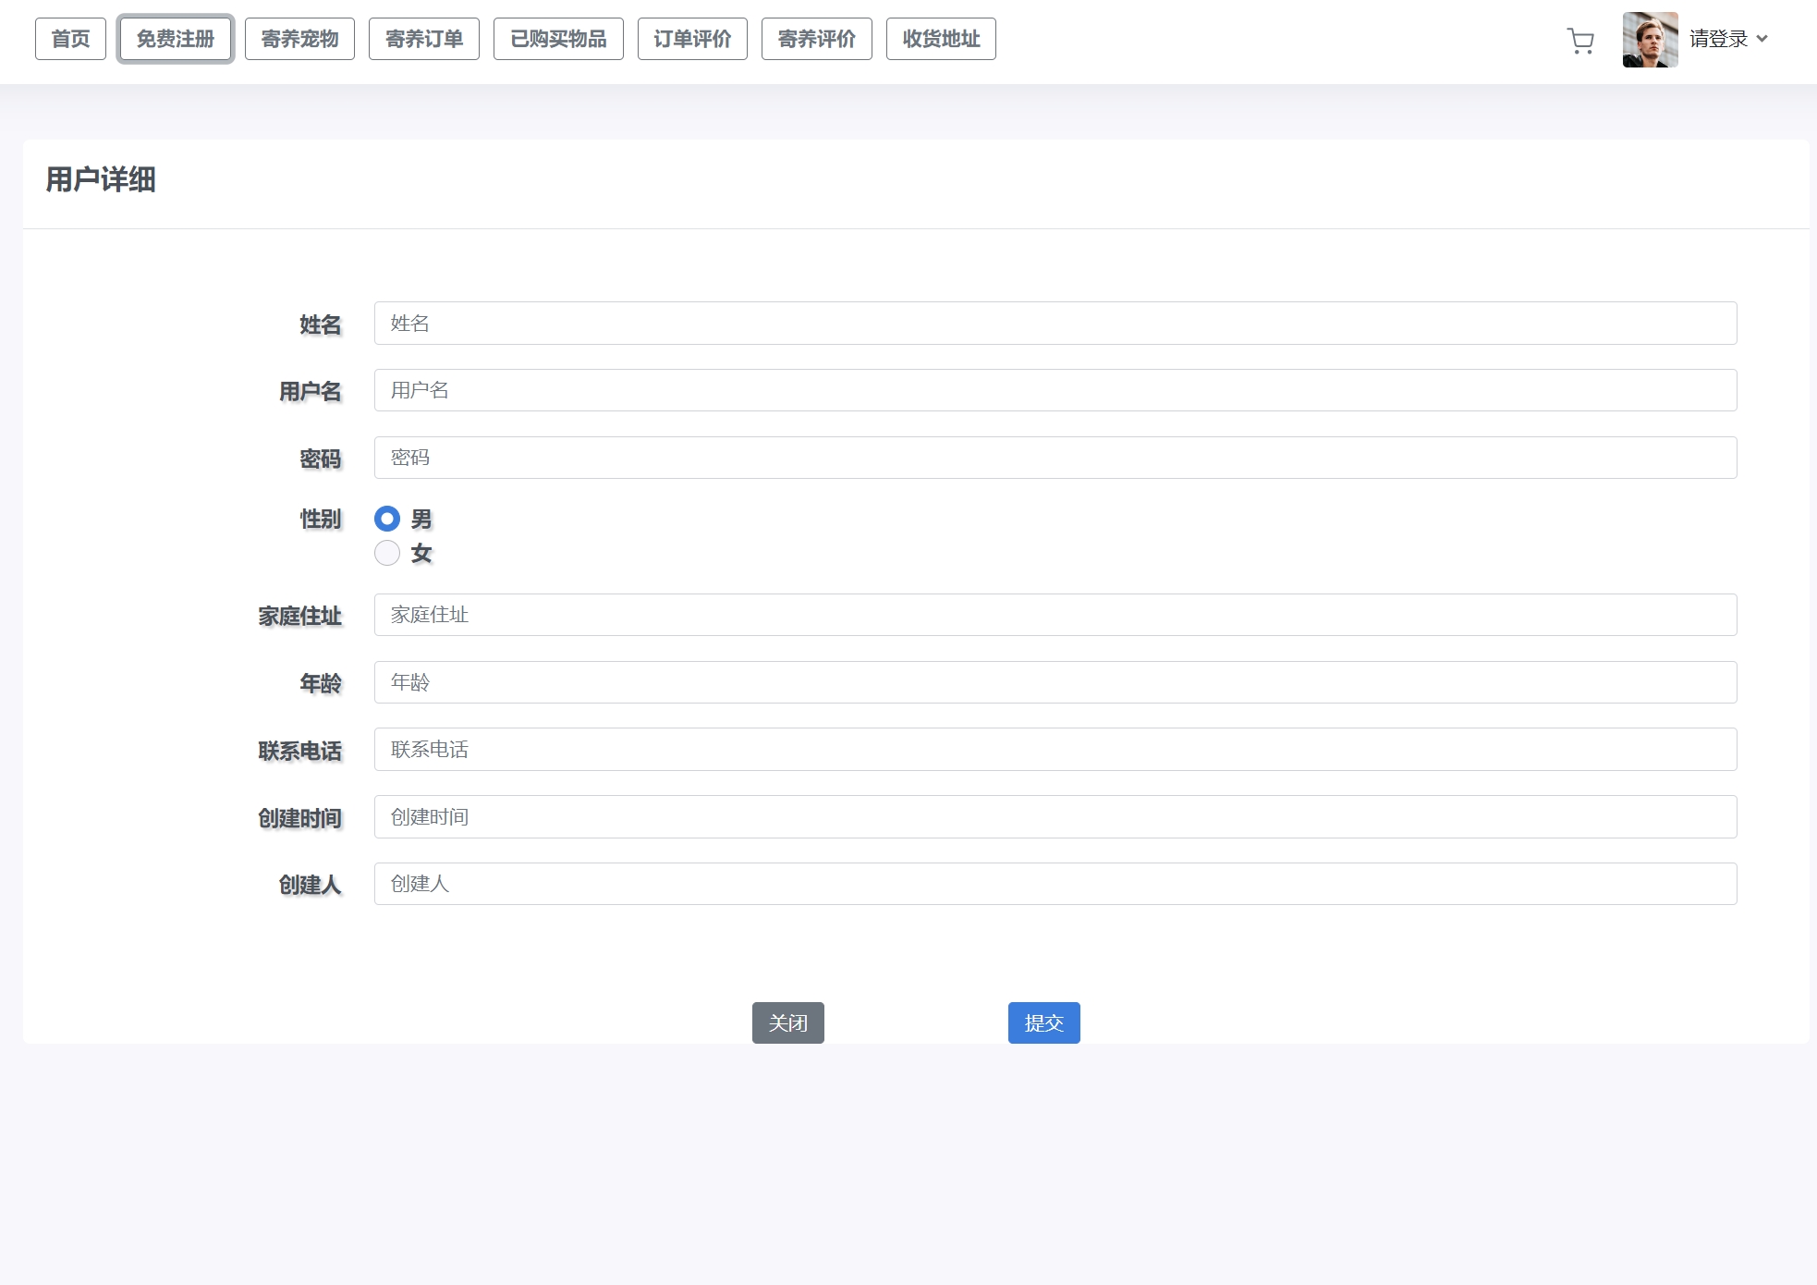1817x1285 pixels.
Task: Go to 首页 nav item
Action: click(x=70, y=39)
